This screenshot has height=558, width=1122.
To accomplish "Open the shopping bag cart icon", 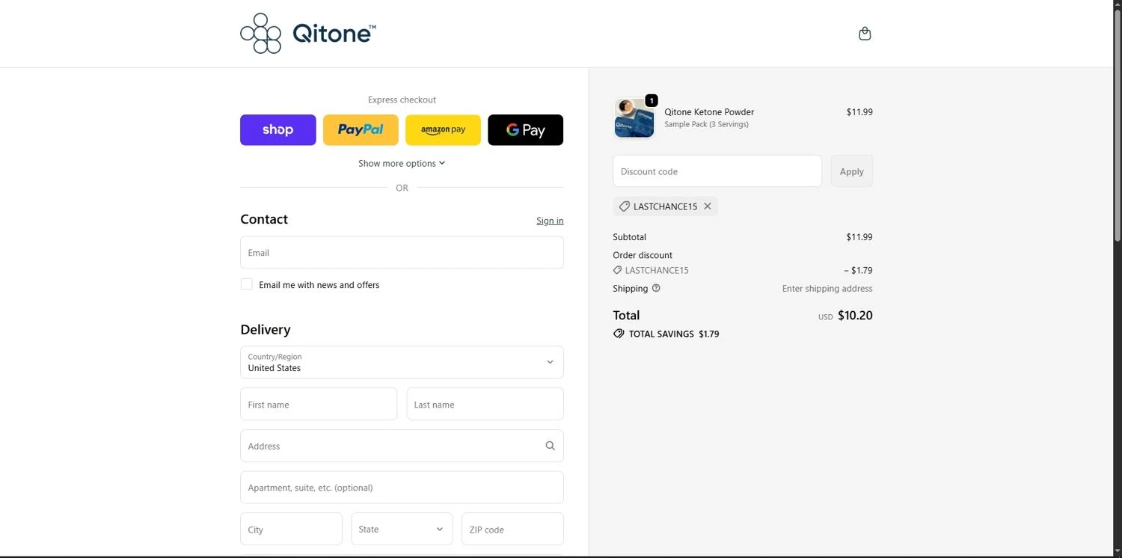I will pos(865,34).
